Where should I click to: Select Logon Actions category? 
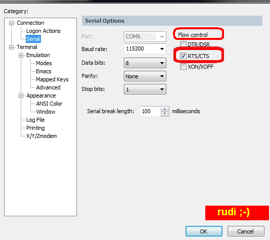(x=43, y=31)
